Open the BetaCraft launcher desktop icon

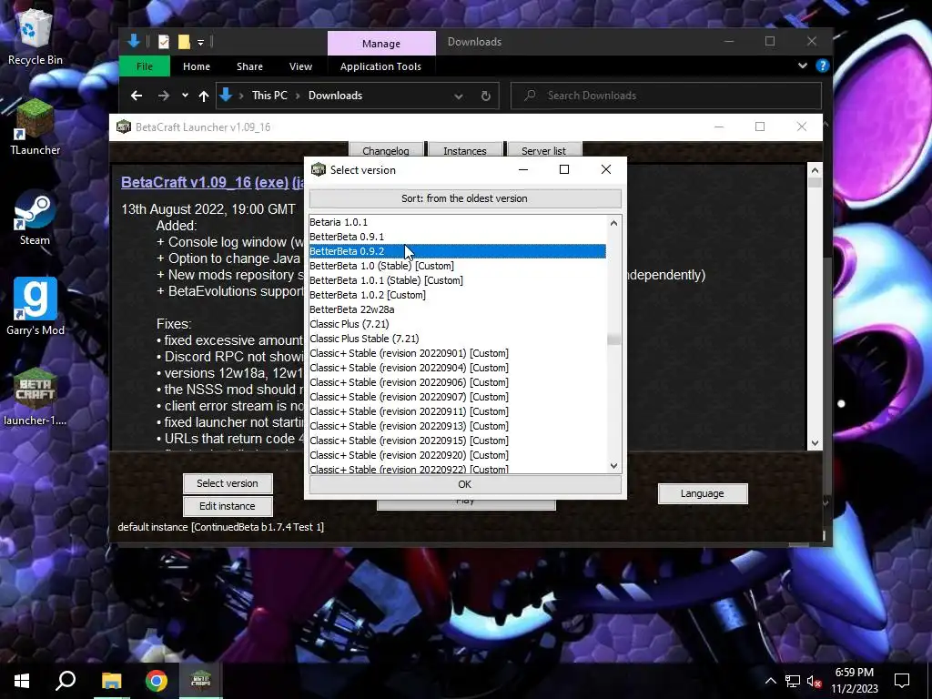point(35,397)
